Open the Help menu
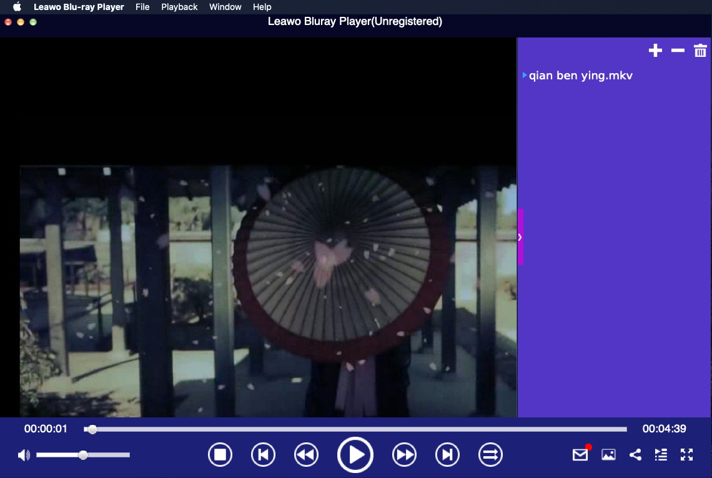This screenshot has width=712, height=478. click(x=262, y=7)
